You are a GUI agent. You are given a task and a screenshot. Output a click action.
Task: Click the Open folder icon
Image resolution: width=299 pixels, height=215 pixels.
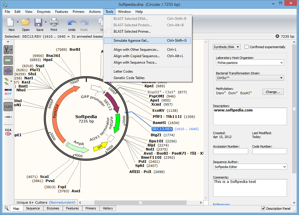tap(26, 22)
